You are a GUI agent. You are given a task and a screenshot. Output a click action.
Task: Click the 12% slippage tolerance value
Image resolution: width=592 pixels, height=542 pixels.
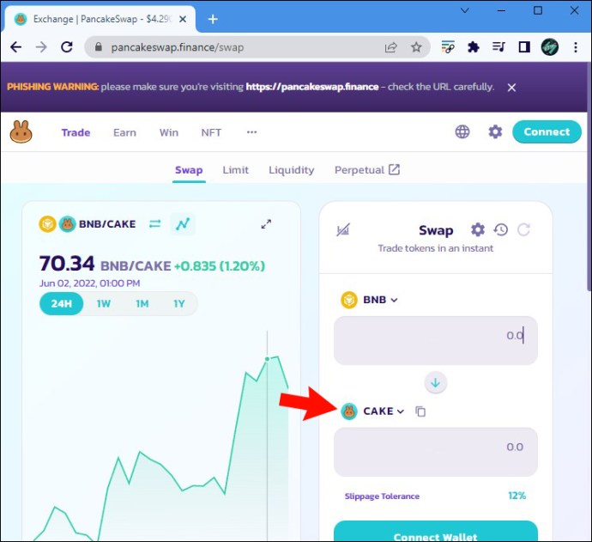(x=516, y=496)
